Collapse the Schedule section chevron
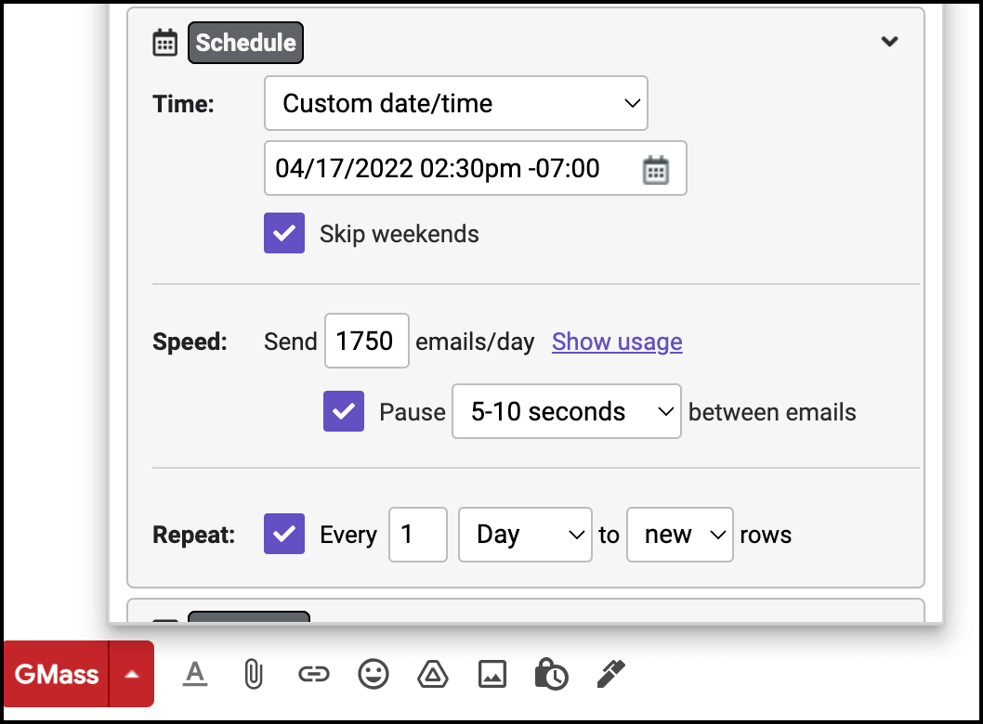 pyautogui.click(x=889, y=42)
